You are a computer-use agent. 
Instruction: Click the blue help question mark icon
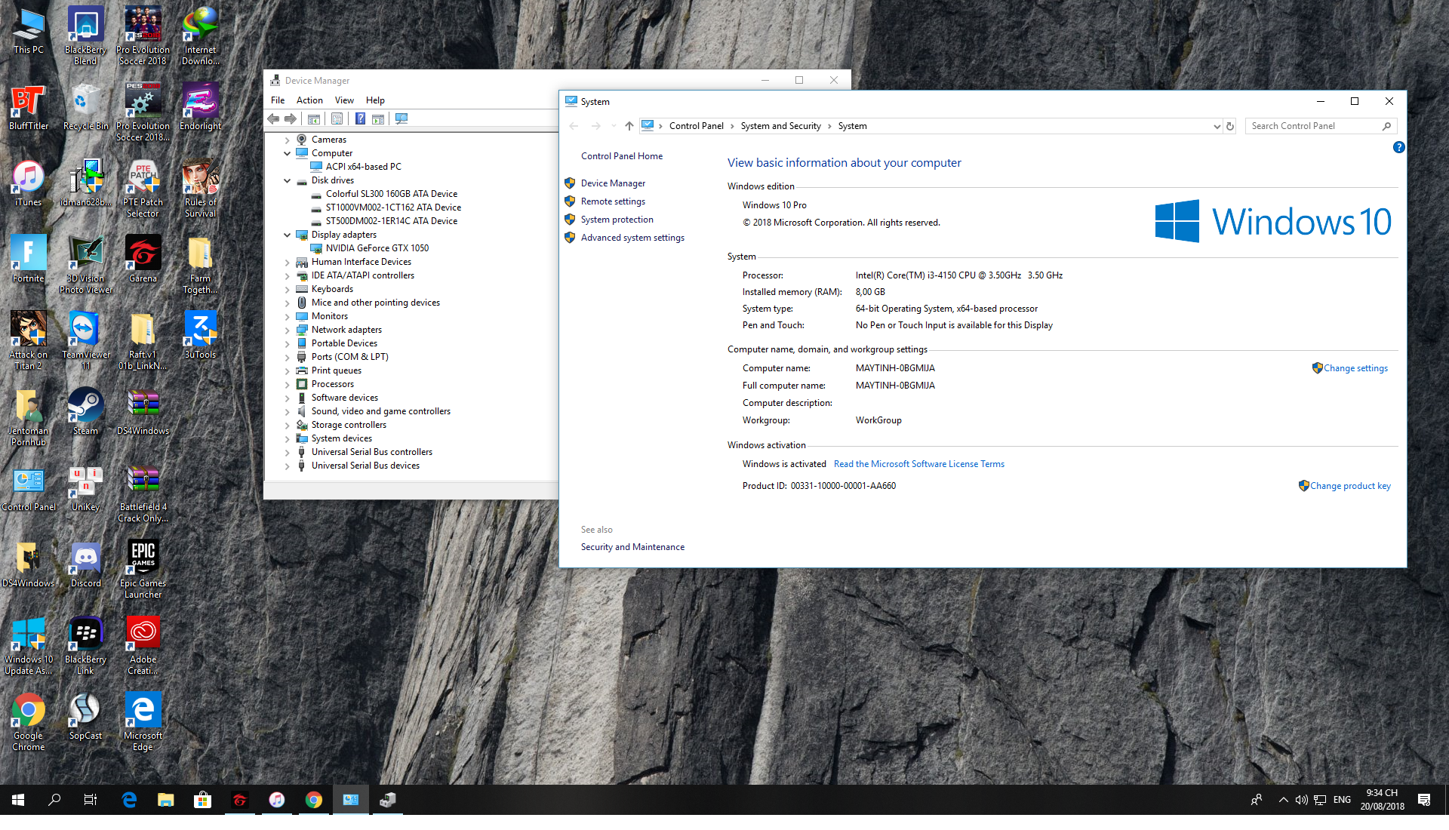pos(1398,148)
